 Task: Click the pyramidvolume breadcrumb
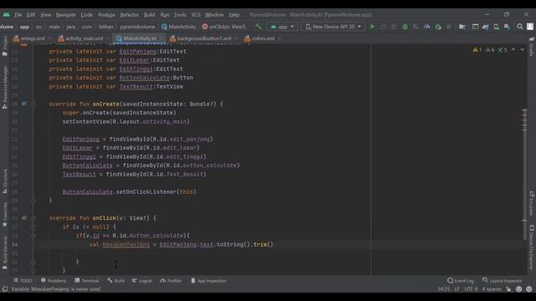pyautogui.click(x=137, y=27)
